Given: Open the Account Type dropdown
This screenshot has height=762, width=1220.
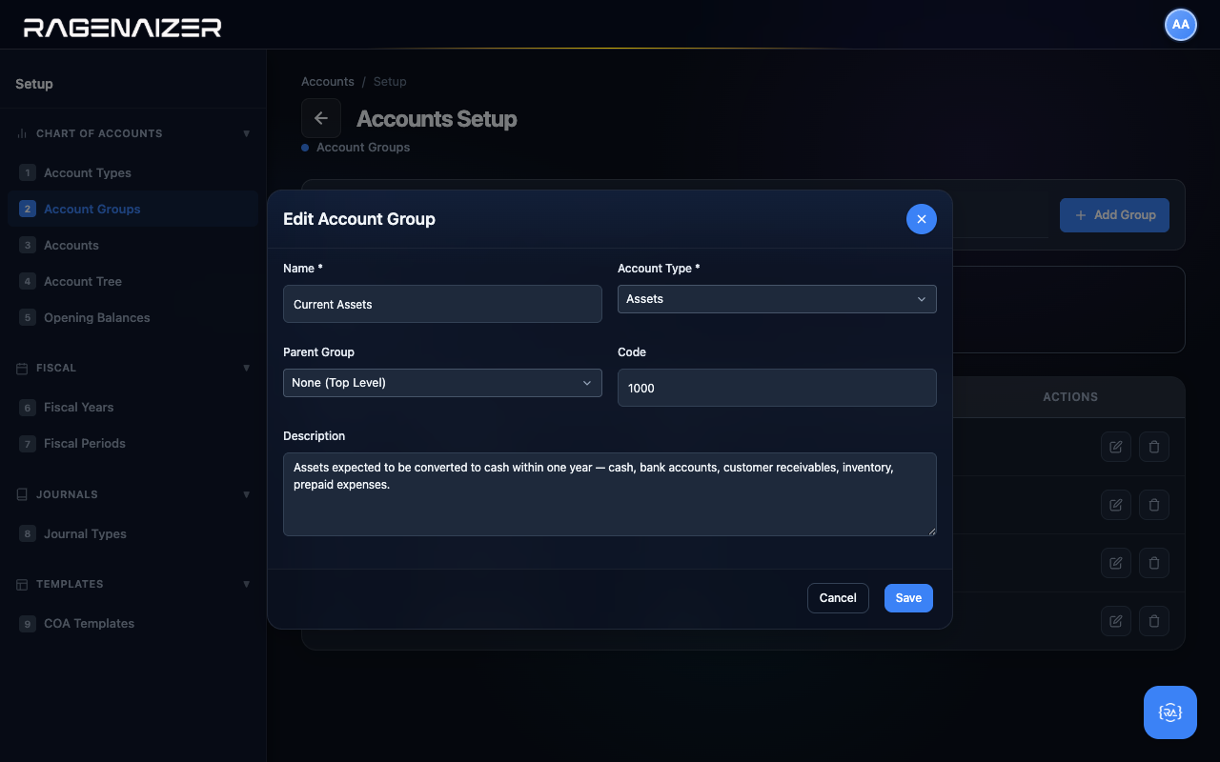Looking at the screenshot, I should (x=777, y=299).
